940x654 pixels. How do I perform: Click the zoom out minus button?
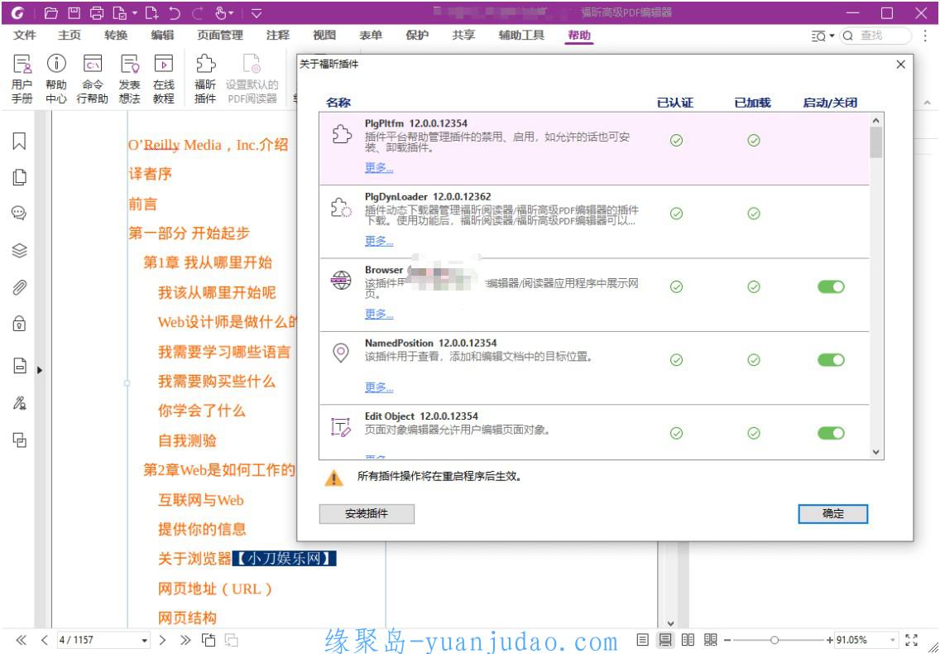(726, 640)
